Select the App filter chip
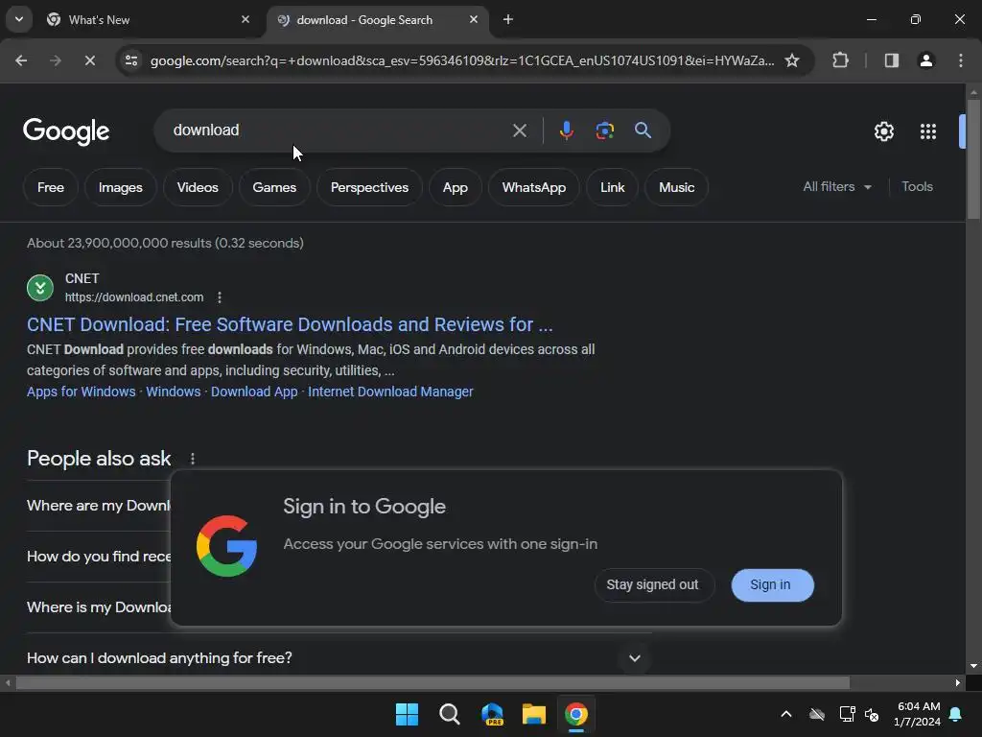The width and height of the screenshot is (982, 737). click(x=456, y=187)
